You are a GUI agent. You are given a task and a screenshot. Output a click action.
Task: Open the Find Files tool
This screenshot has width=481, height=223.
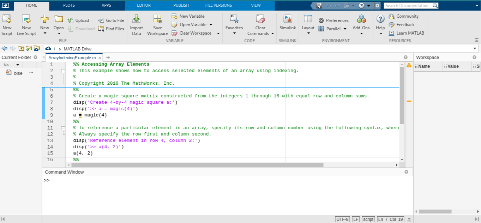tap(111, 29)
